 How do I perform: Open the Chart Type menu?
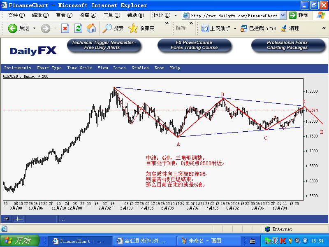(49, 68)
